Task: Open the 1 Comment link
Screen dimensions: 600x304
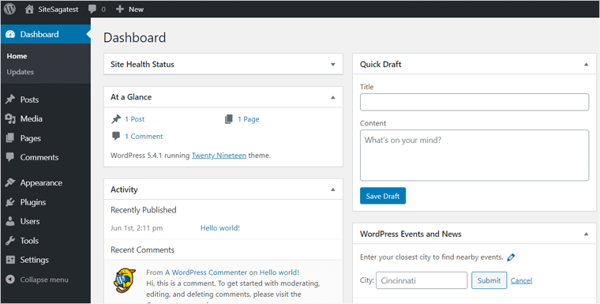Action: (144, 137)
